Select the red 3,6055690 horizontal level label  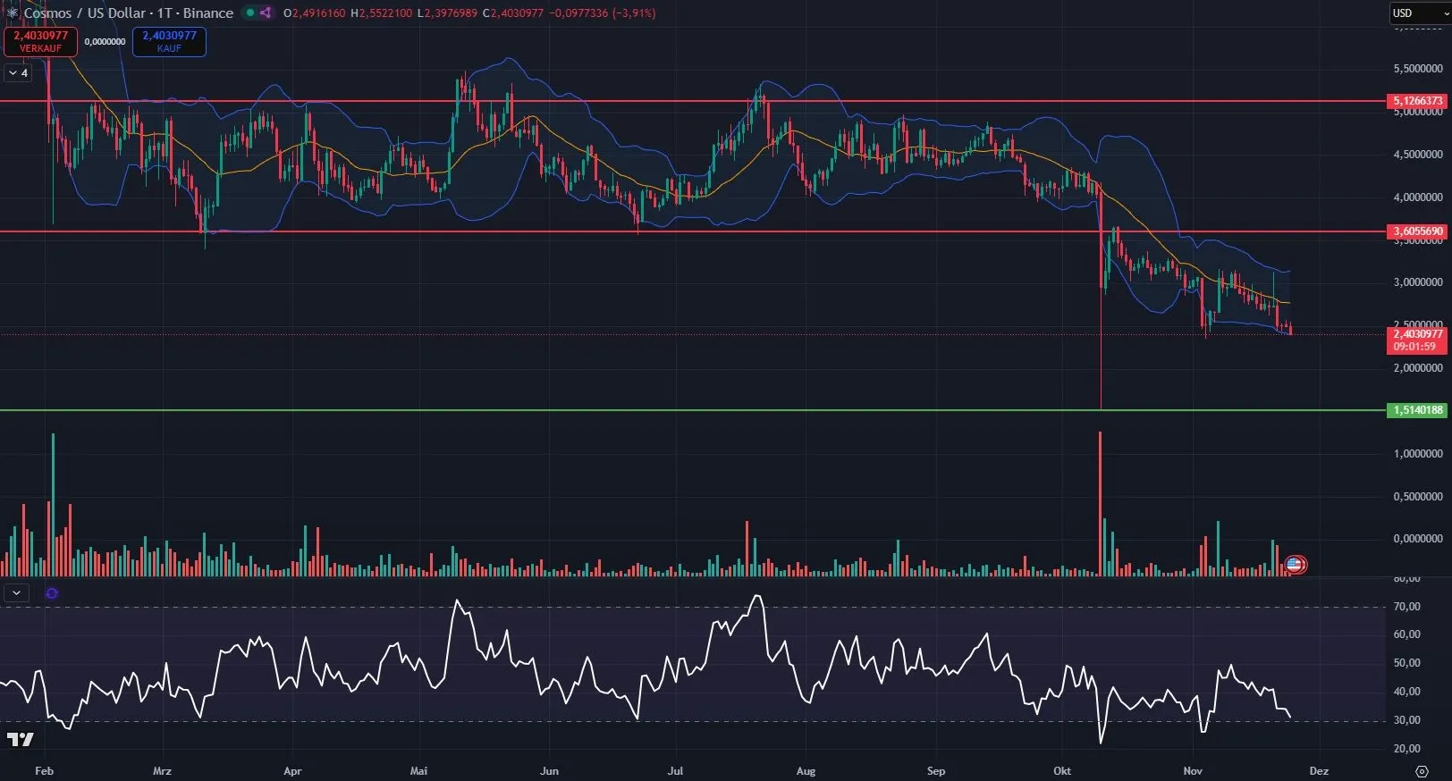click(x=1417, y=231)
